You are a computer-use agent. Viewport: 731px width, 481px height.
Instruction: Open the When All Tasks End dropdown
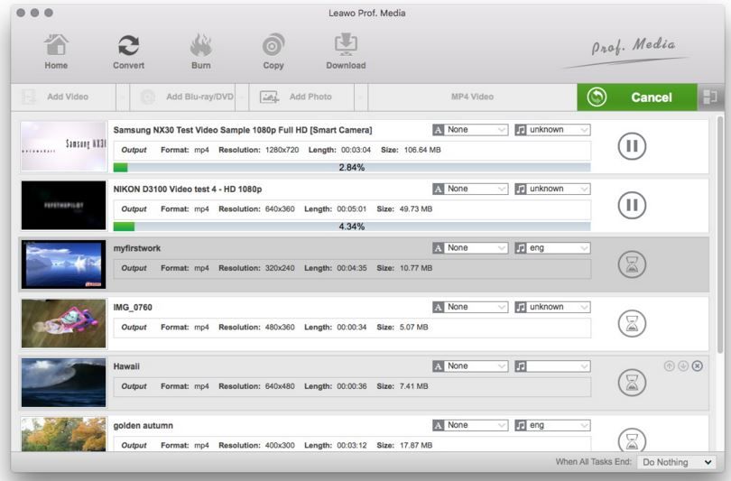tap(677, 462)
